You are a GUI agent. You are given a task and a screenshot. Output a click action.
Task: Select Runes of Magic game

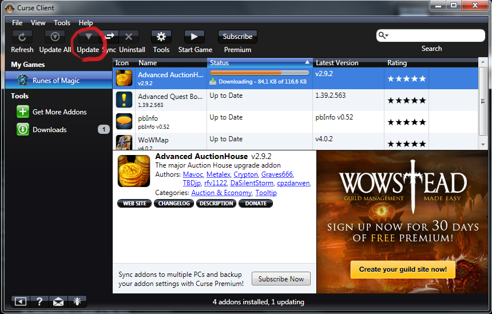coord(59,80)
